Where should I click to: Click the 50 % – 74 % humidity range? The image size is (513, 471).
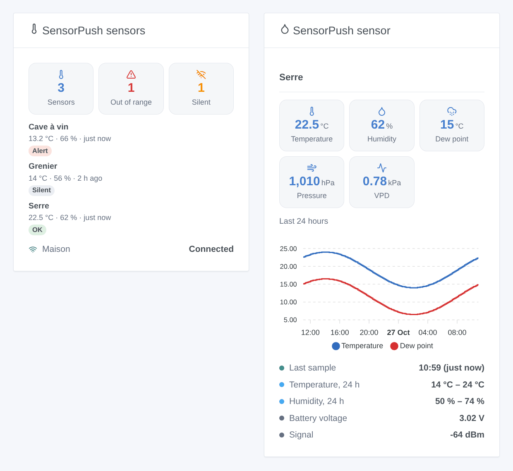(x=460, y=401)
